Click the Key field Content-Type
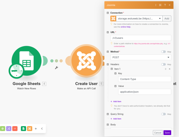Viewport: 179px width, 137px height. coord(145,79)
